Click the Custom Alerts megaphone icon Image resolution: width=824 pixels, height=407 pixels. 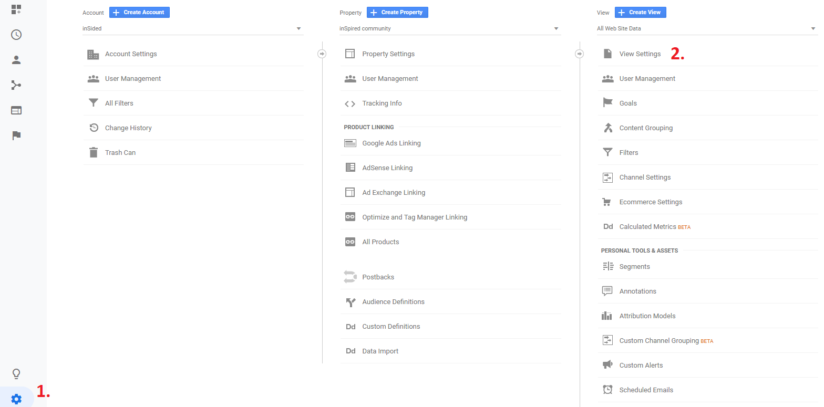pyautogui.click(x=607, y=365)
